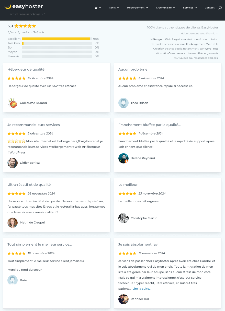Expand the Tarifs dropdown menu
Image resolution: width=225 pixels, height=311 pixels.
click(x=114, y=8)
